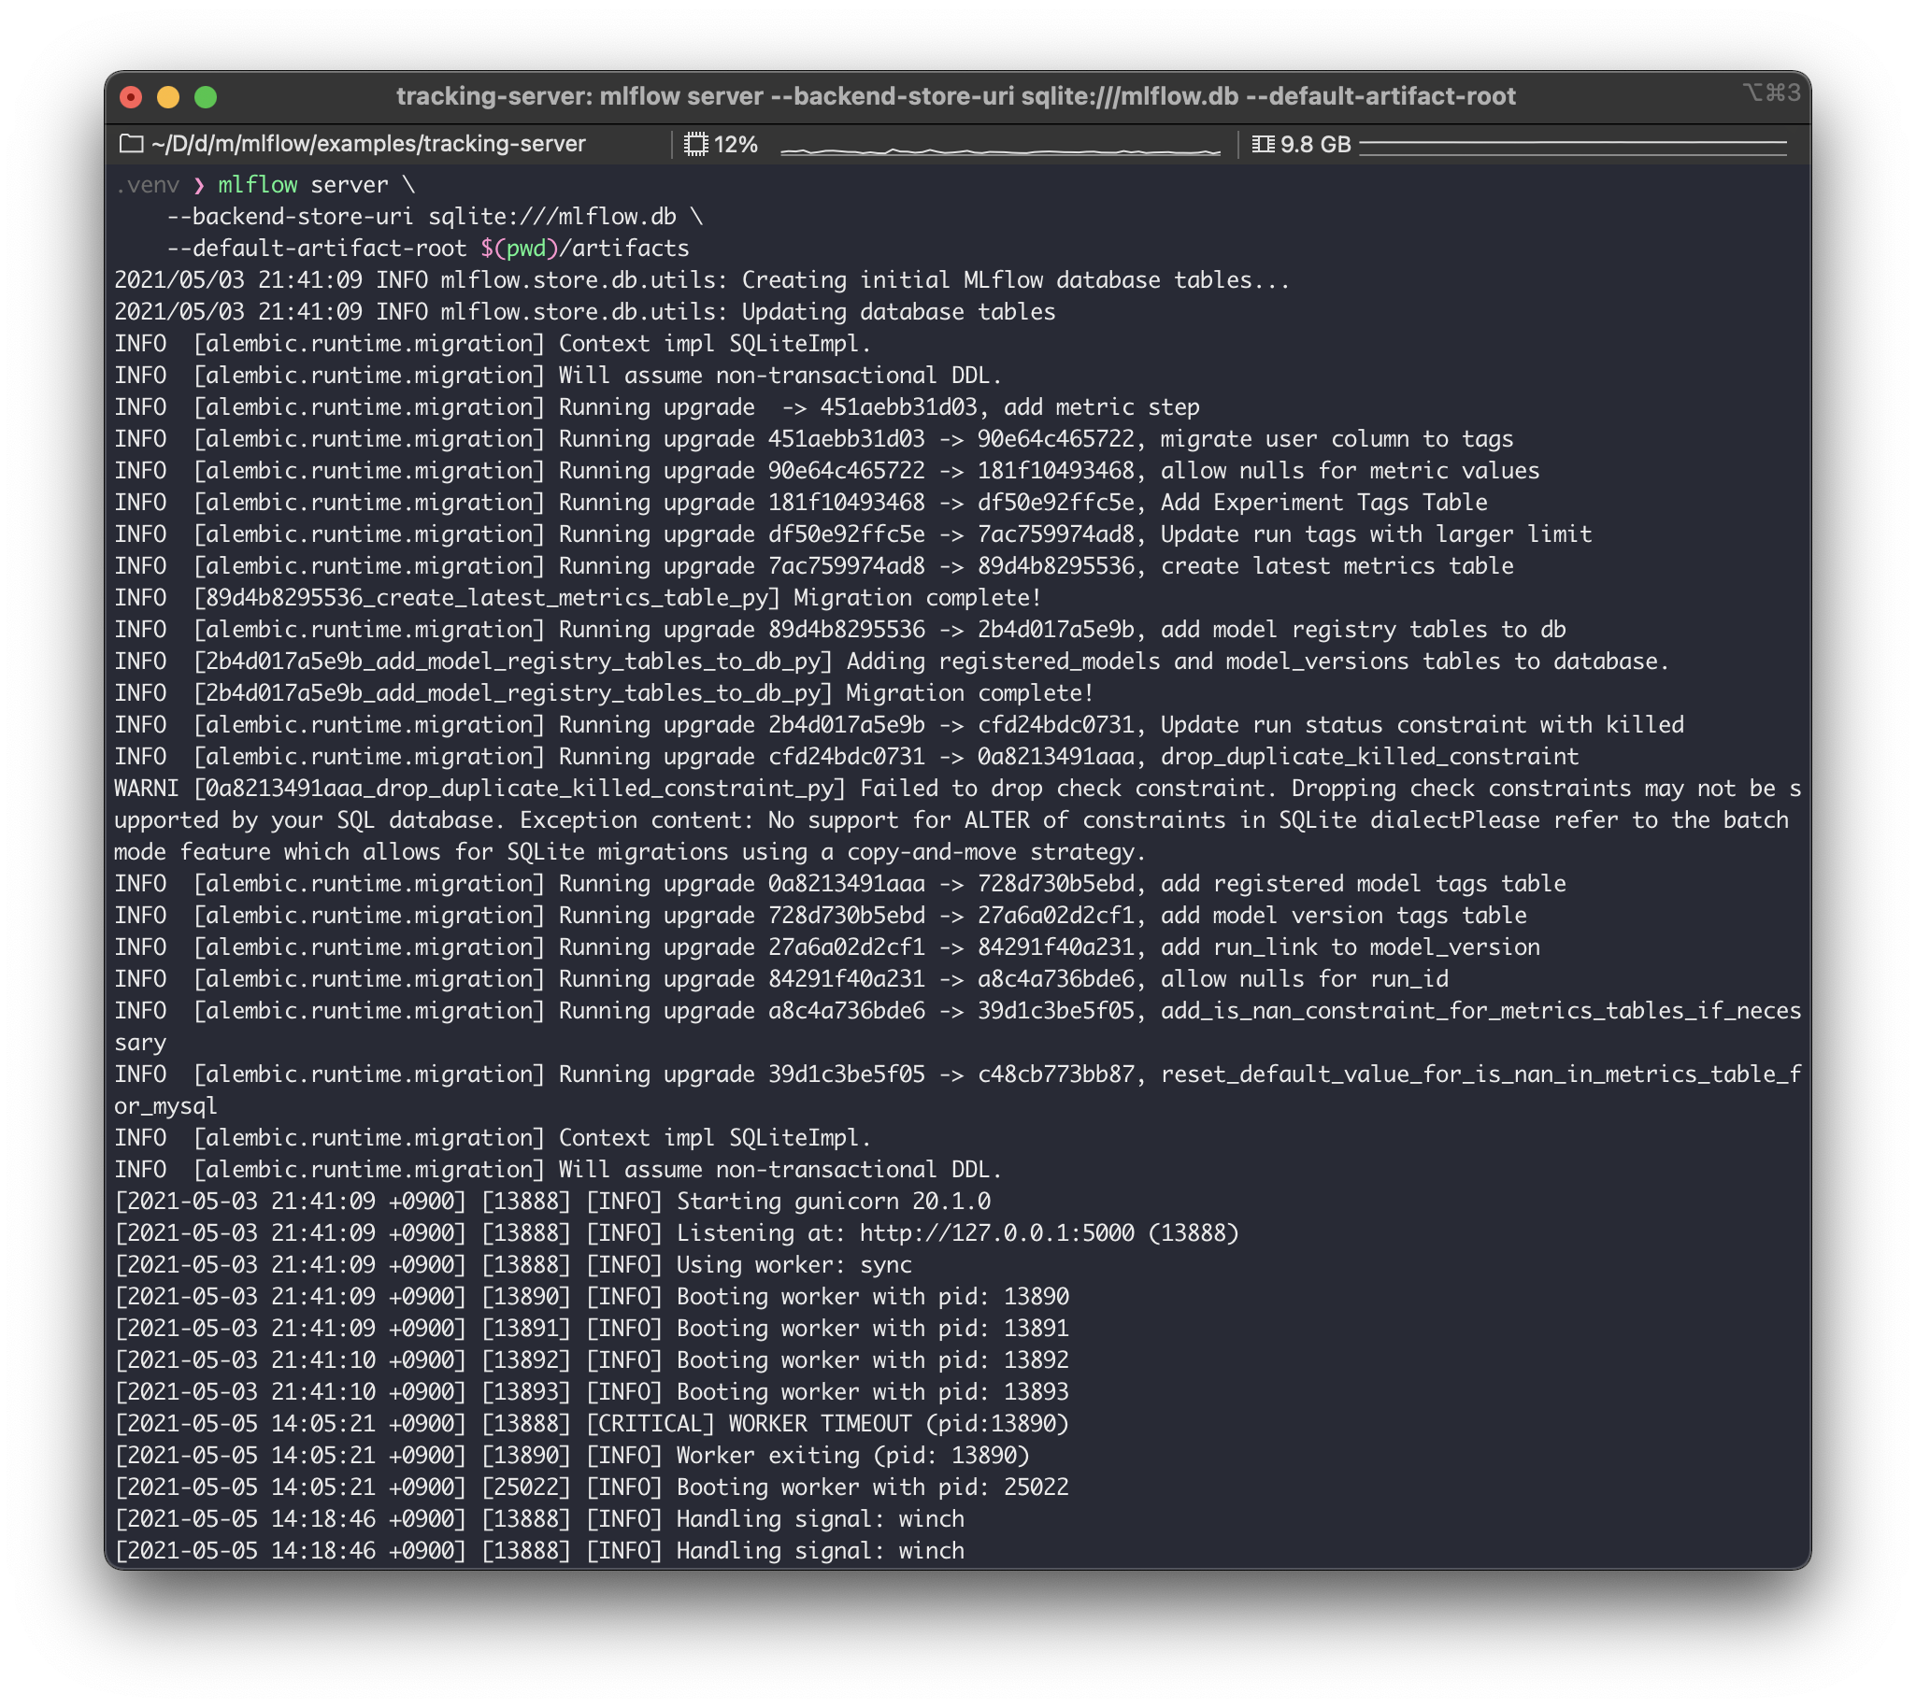Click the ⌥⌘3 window shortcut indicator

(x=1770, y=93)
